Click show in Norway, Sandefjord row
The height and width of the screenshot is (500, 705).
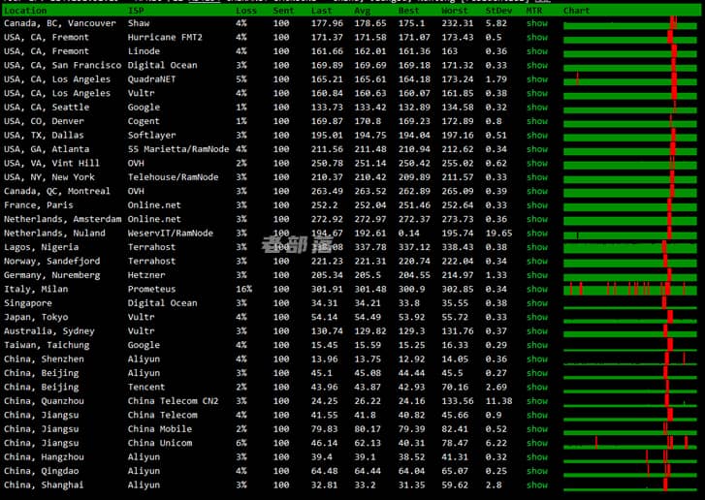coord(537,261)
